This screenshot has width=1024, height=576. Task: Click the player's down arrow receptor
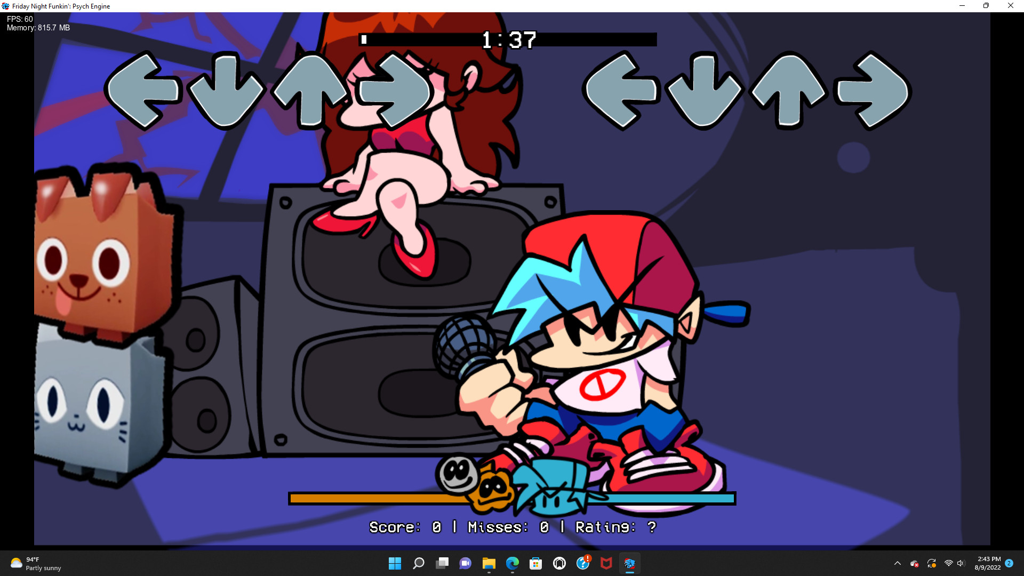[x=705, y=91]
